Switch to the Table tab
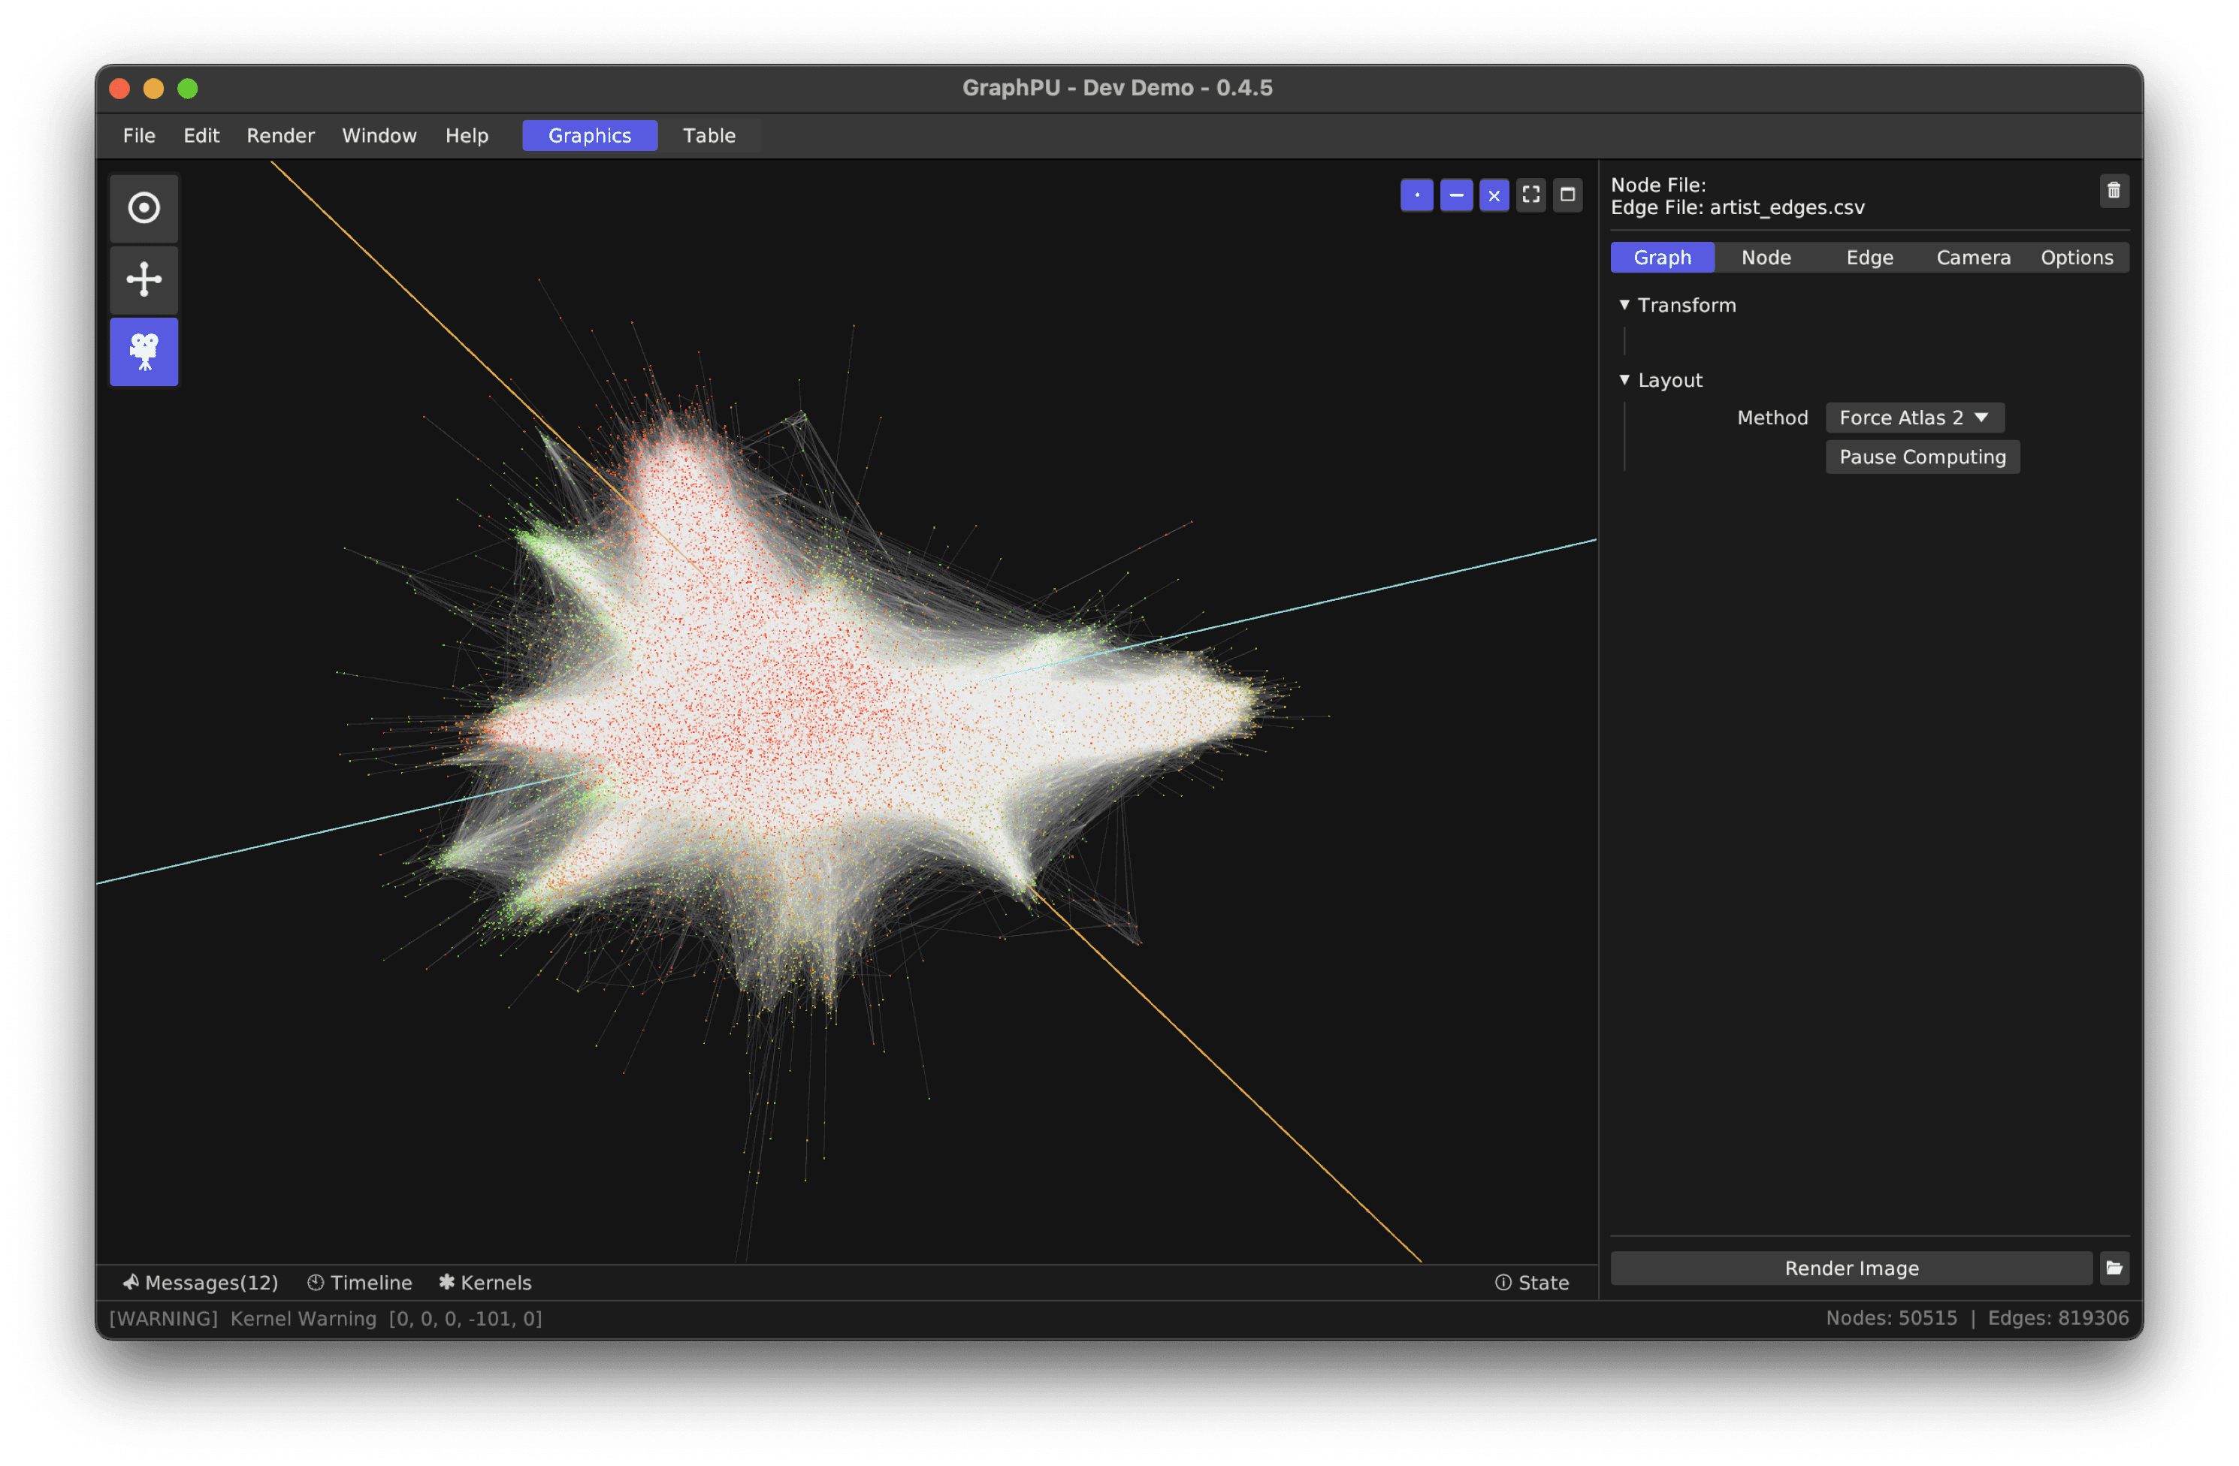The image size is (2239, 1466). pyautogui.click(x=709, y=135)
